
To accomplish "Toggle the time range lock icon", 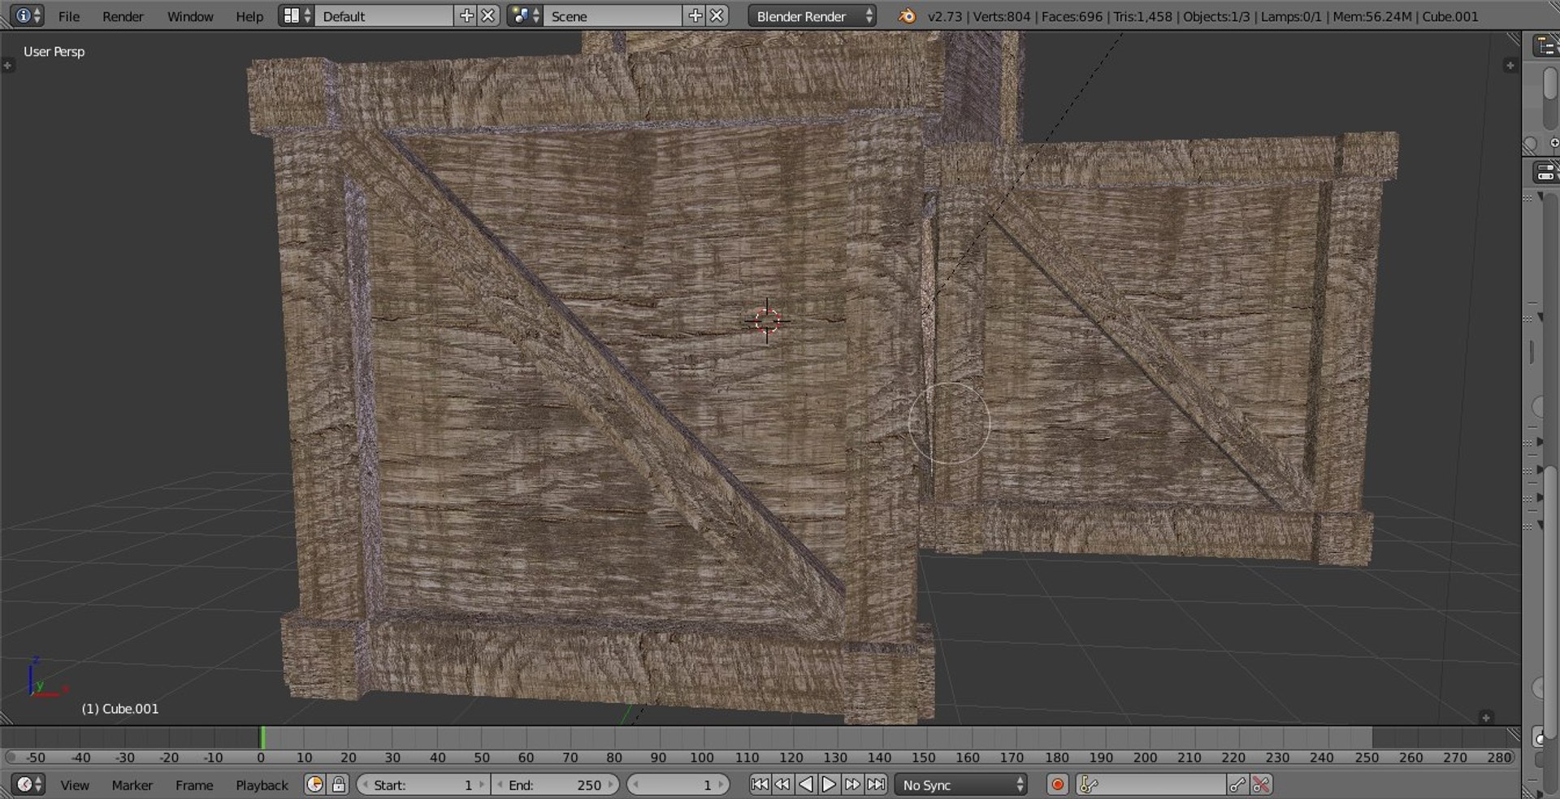I will (338, 784).
